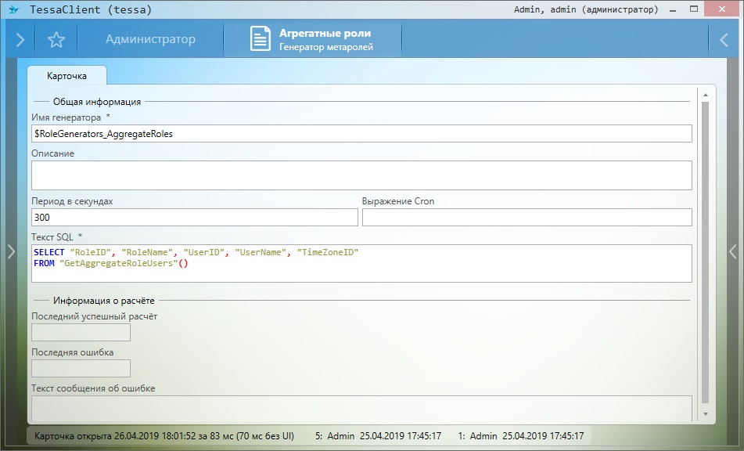Click the TessaClient bird logo icon
Screen dimensions: 744x451
tap(13, 10)
